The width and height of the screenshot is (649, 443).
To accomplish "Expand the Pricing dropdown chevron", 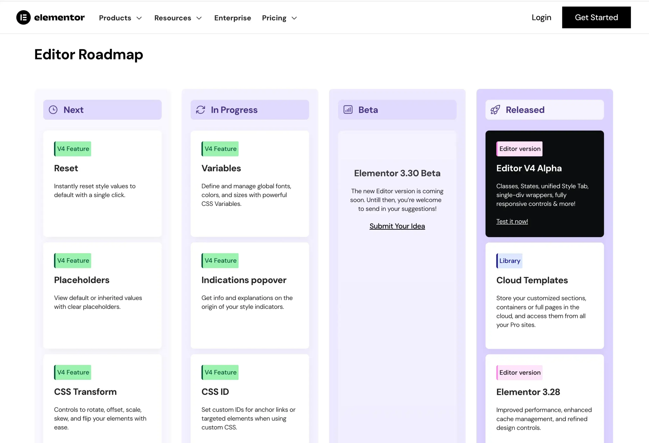I will [294, 18].
